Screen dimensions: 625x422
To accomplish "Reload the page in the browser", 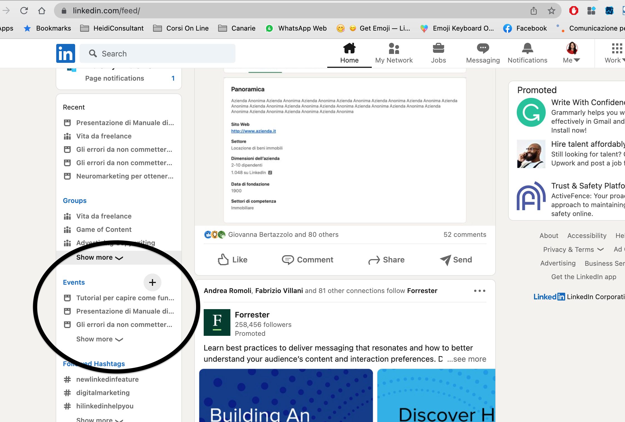I will [24, 11].
